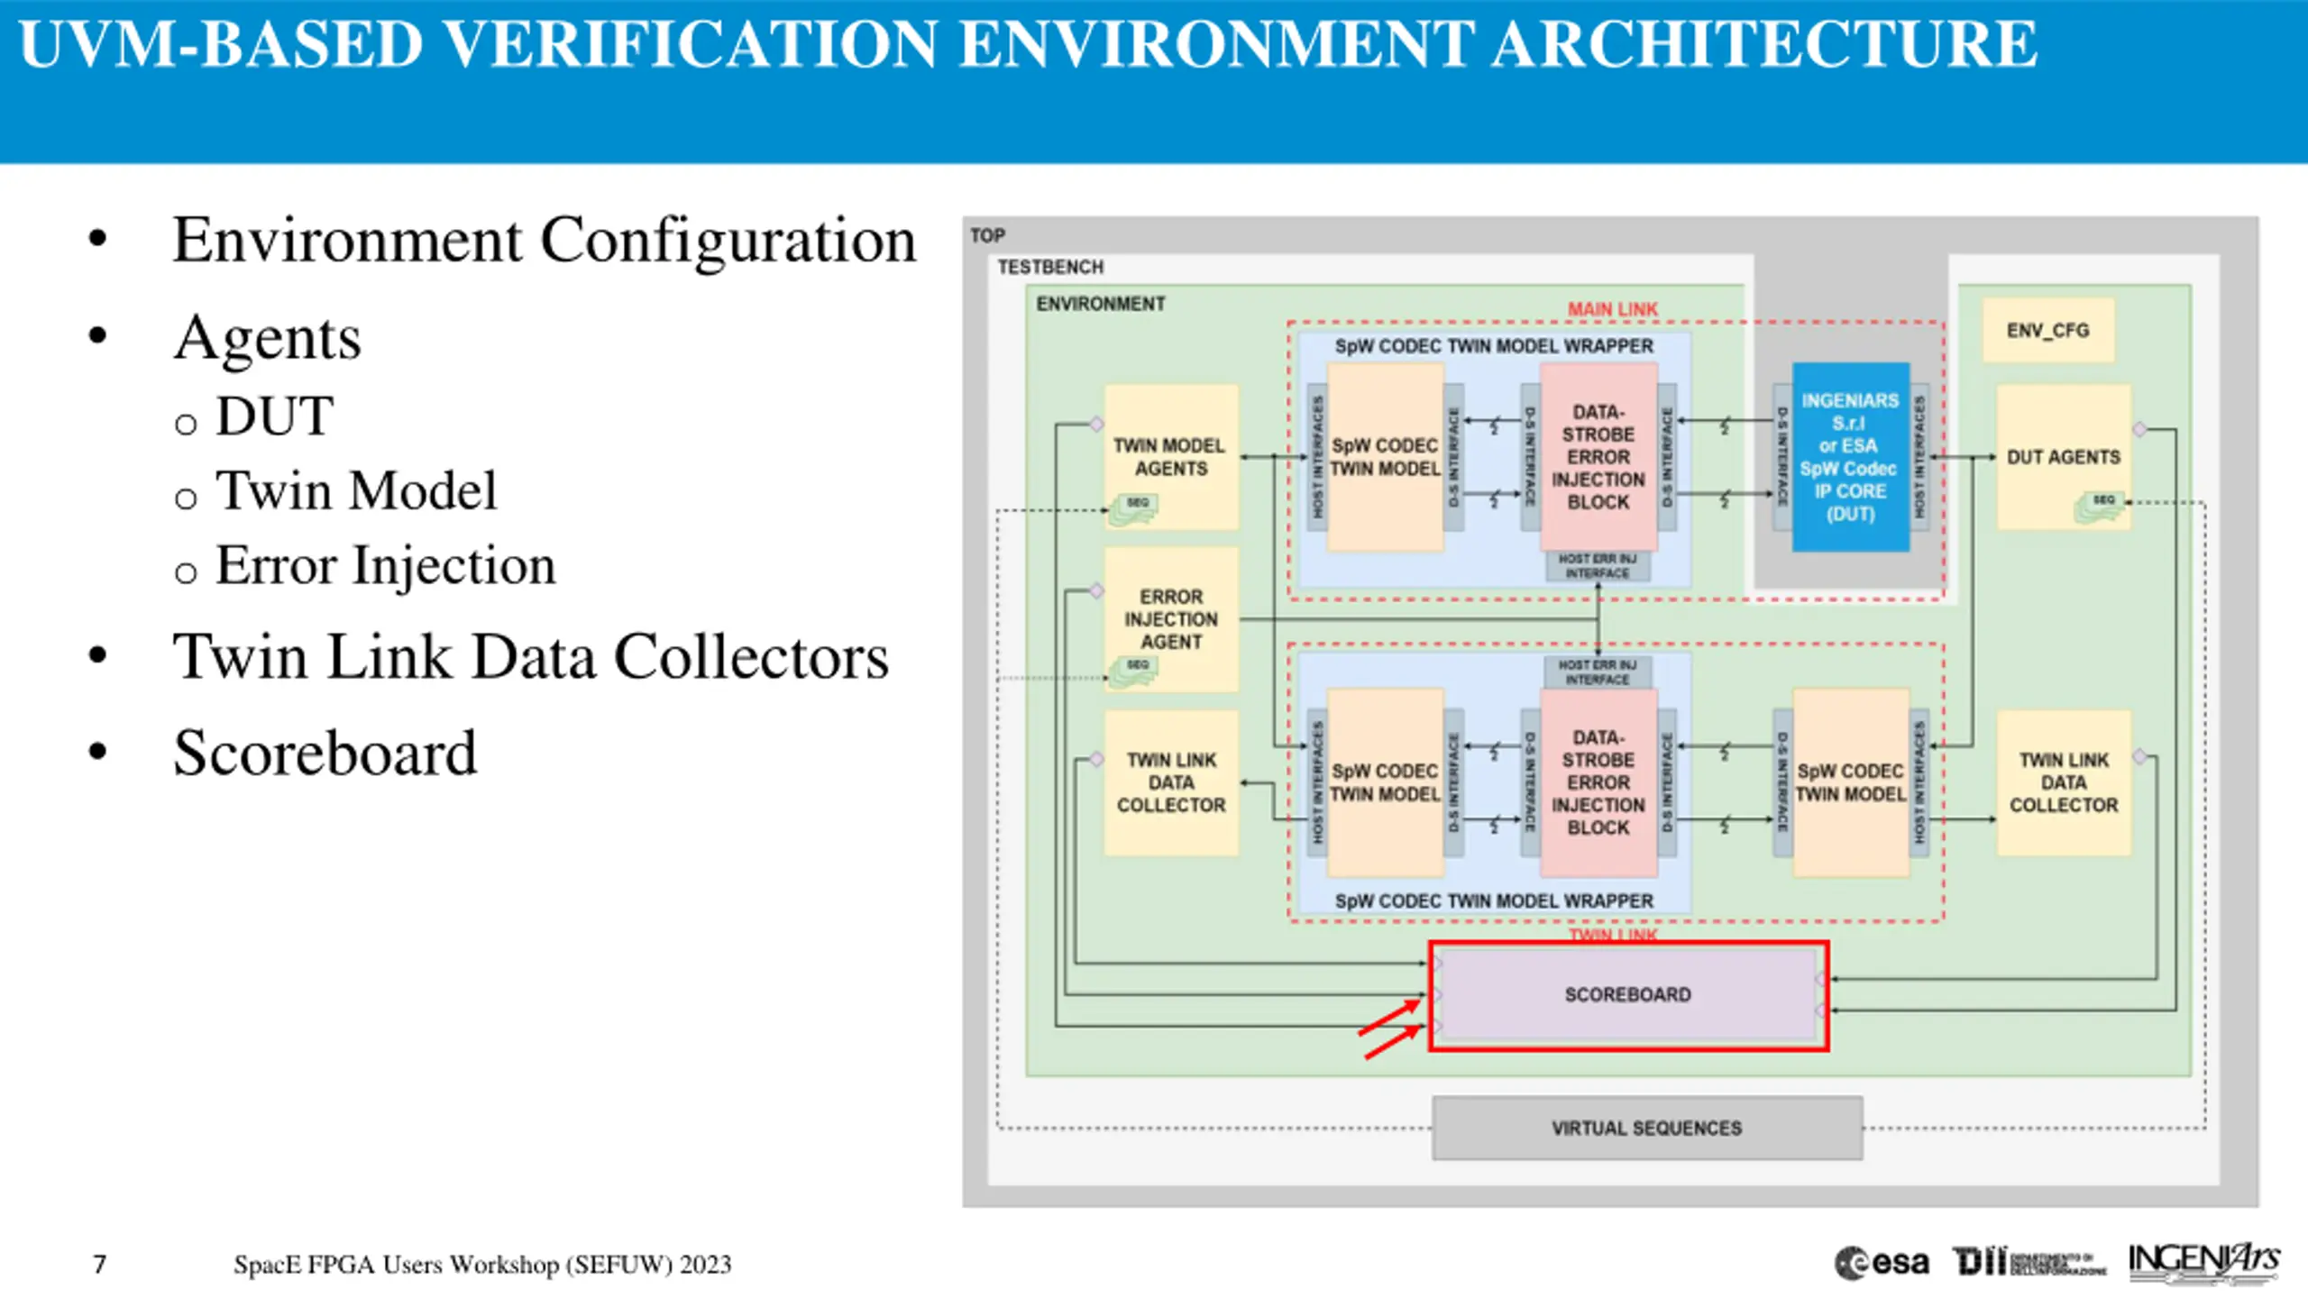Click the ERROR INJECTION AGENT block
The width and height of the screenshot is (2308, 1298).
(1171, 619)
